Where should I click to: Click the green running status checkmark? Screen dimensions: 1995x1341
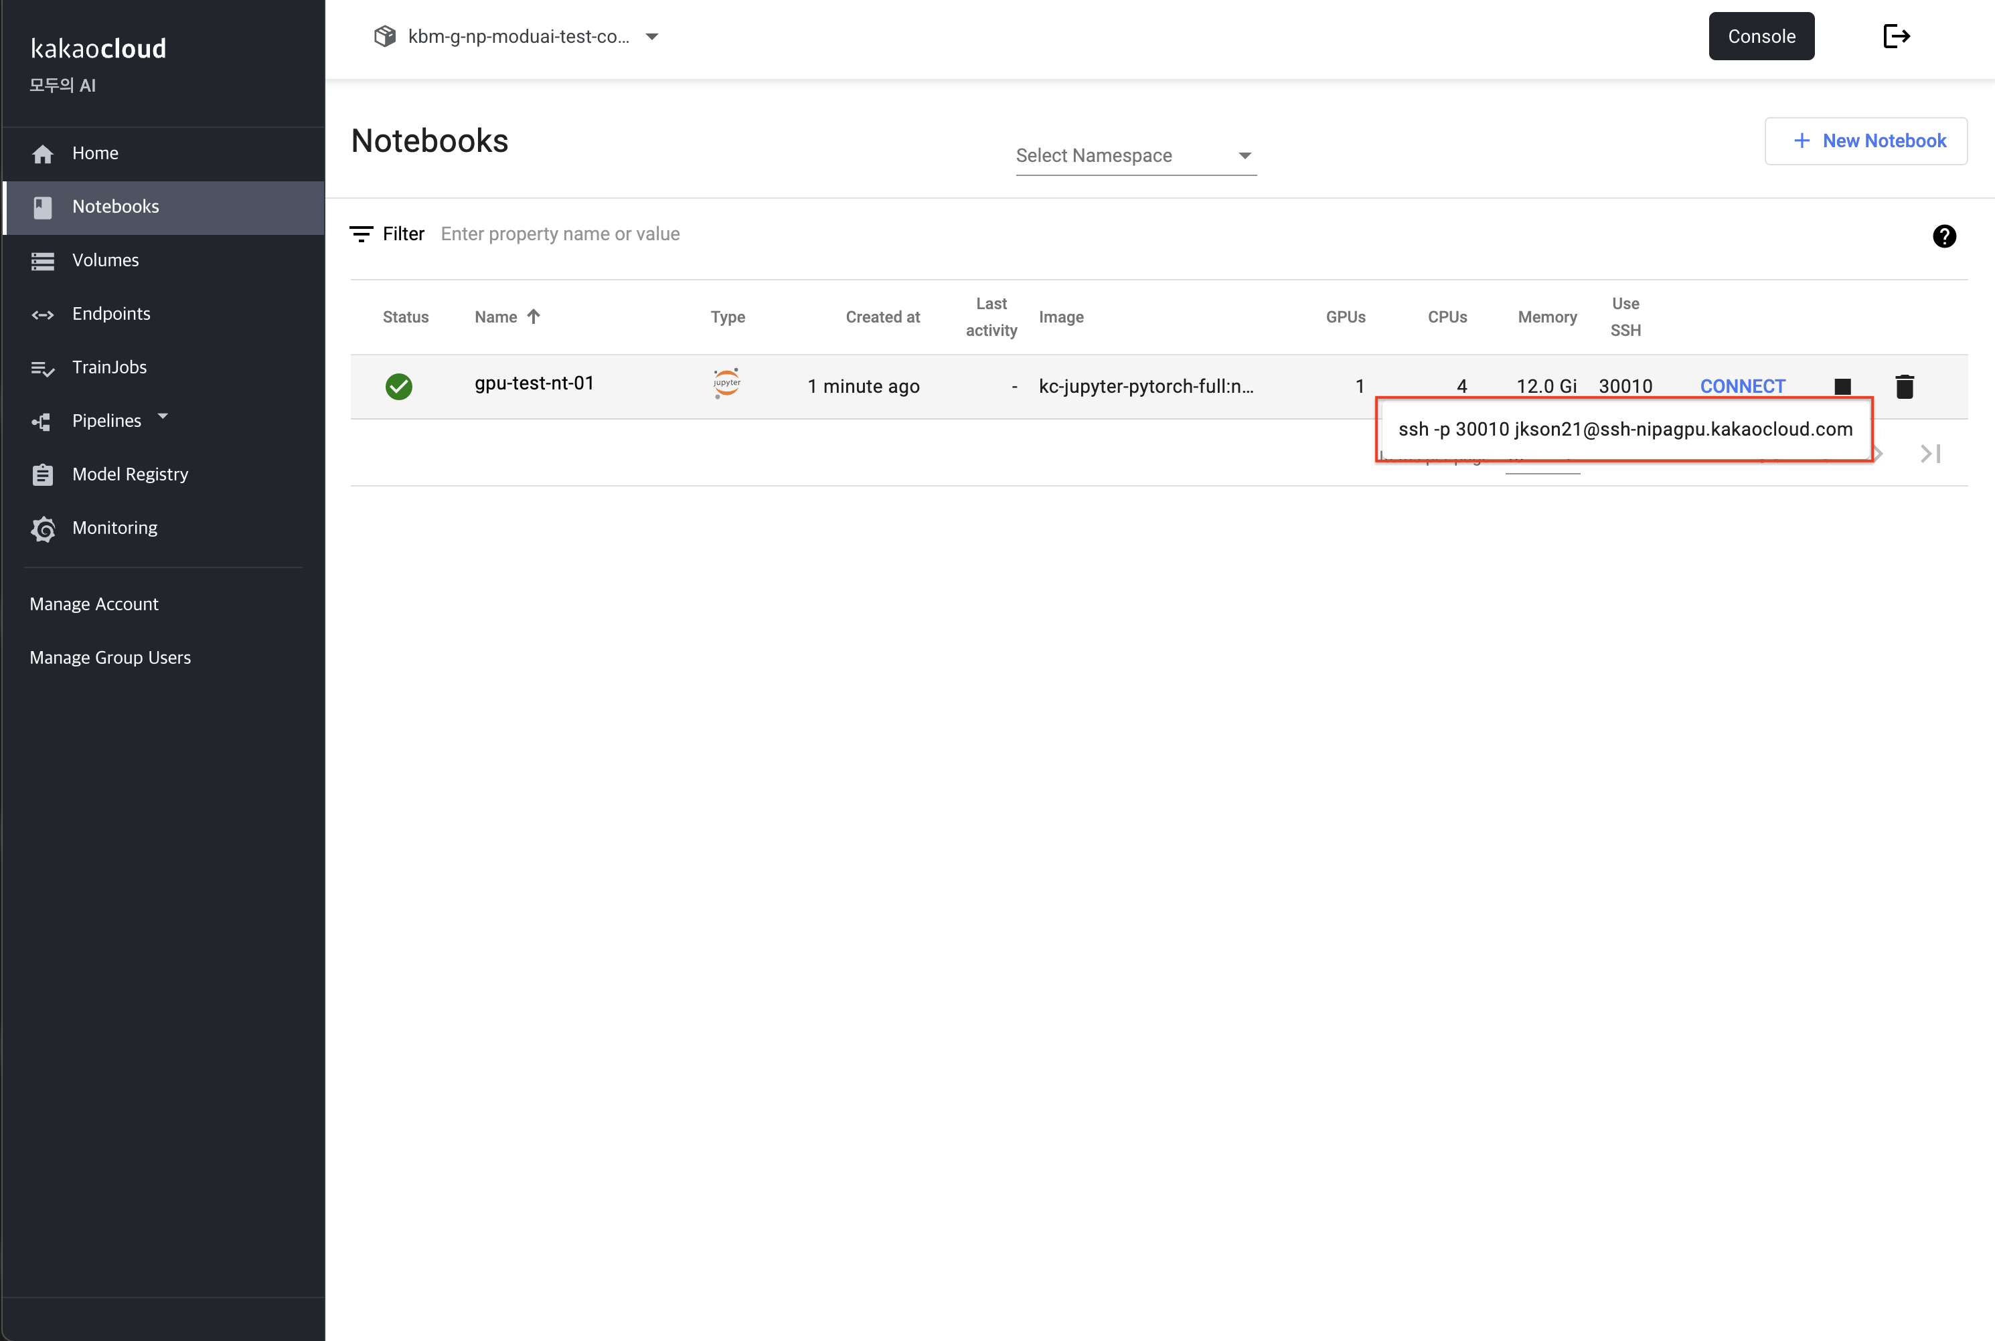(x=398, y=387)
